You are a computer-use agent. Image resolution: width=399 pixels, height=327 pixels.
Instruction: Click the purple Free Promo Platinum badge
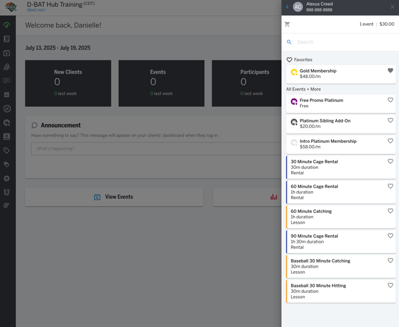pyautogui.click(x=294, y=102)
